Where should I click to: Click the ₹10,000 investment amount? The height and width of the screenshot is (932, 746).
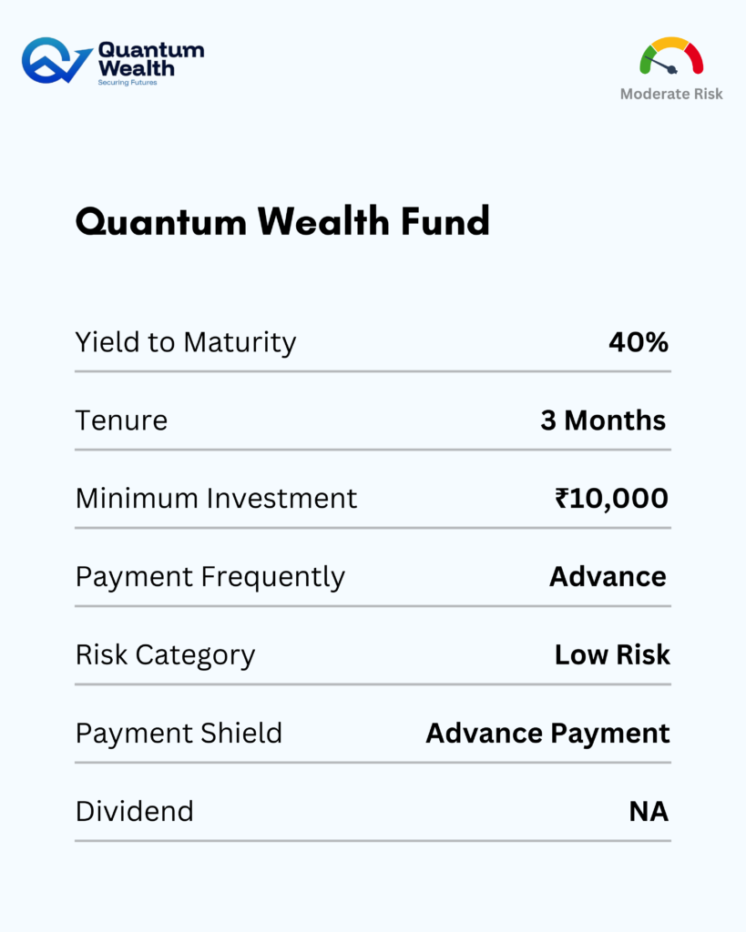coord(611,499)
